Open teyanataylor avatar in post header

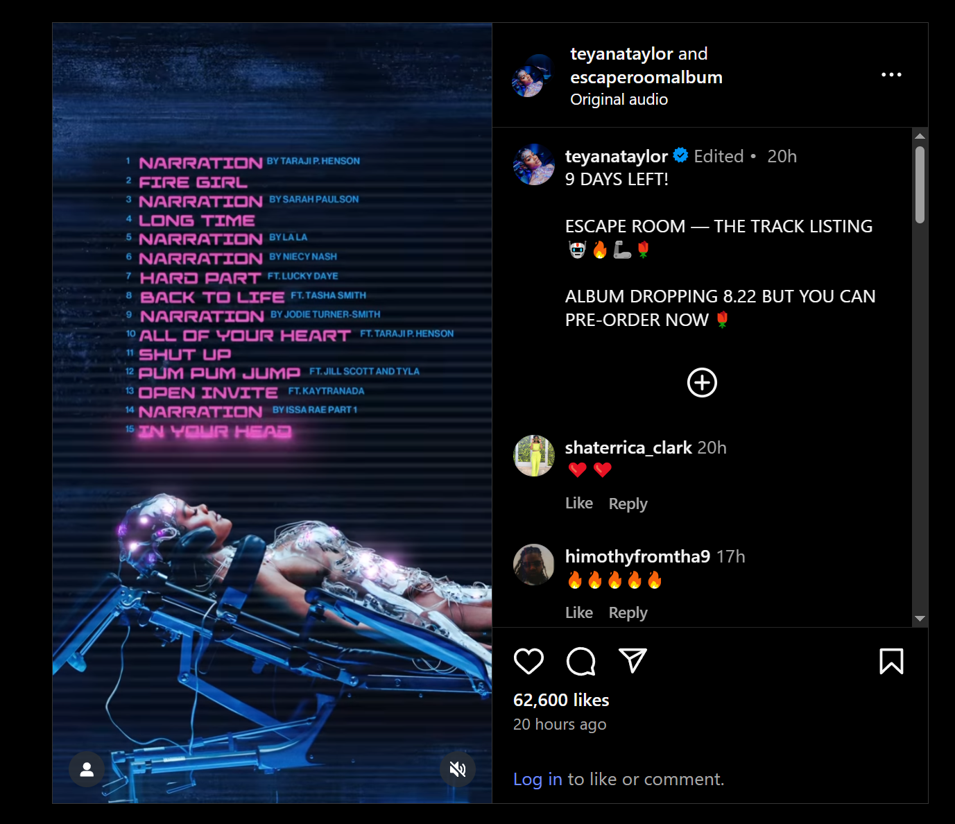tap(532, 76)
